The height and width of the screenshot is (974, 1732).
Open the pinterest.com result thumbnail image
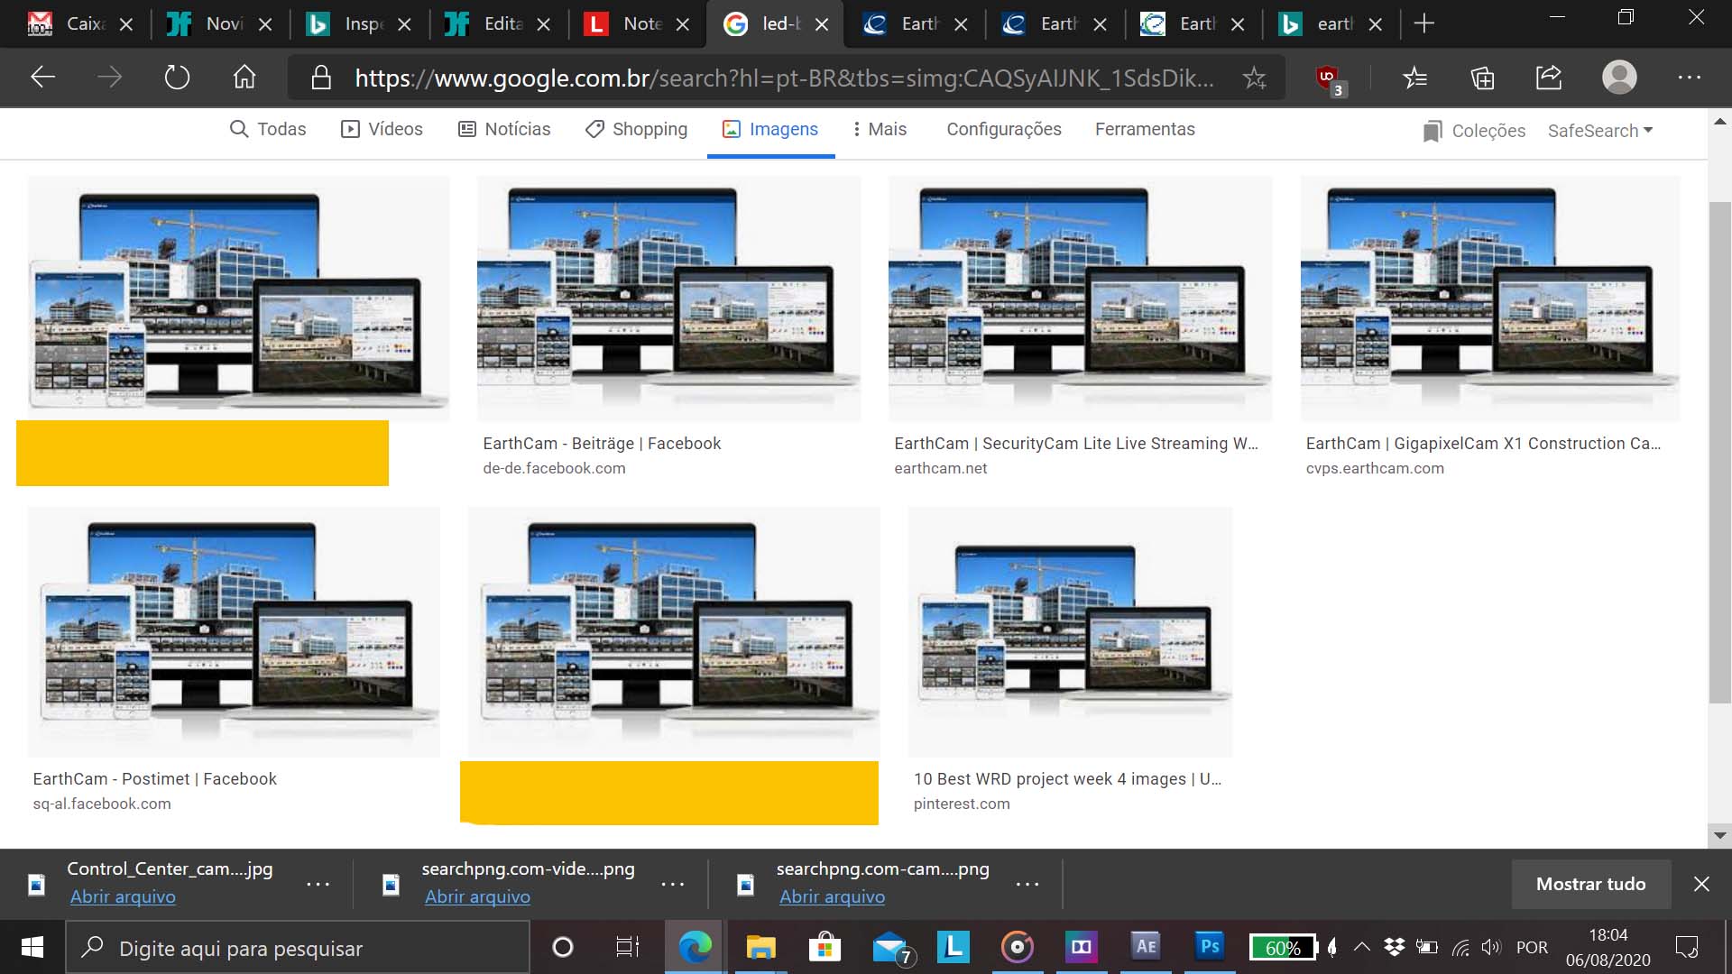(1070, 631)
